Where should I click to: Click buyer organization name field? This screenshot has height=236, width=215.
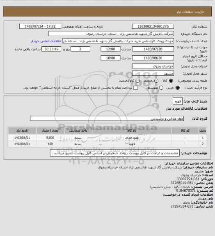(111, 34)
